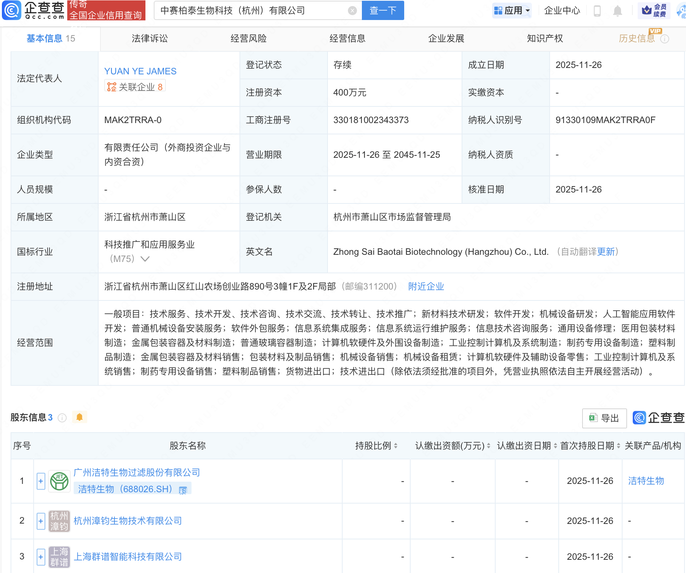This screenshot has height=573, width=686.
Task: Open 会员续费 membership renewal
Action: (653, 10)
